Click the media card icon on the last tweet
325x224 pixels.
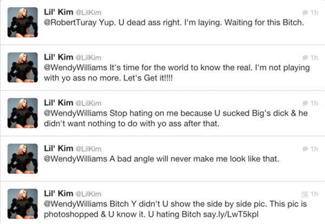pos(304,194)
